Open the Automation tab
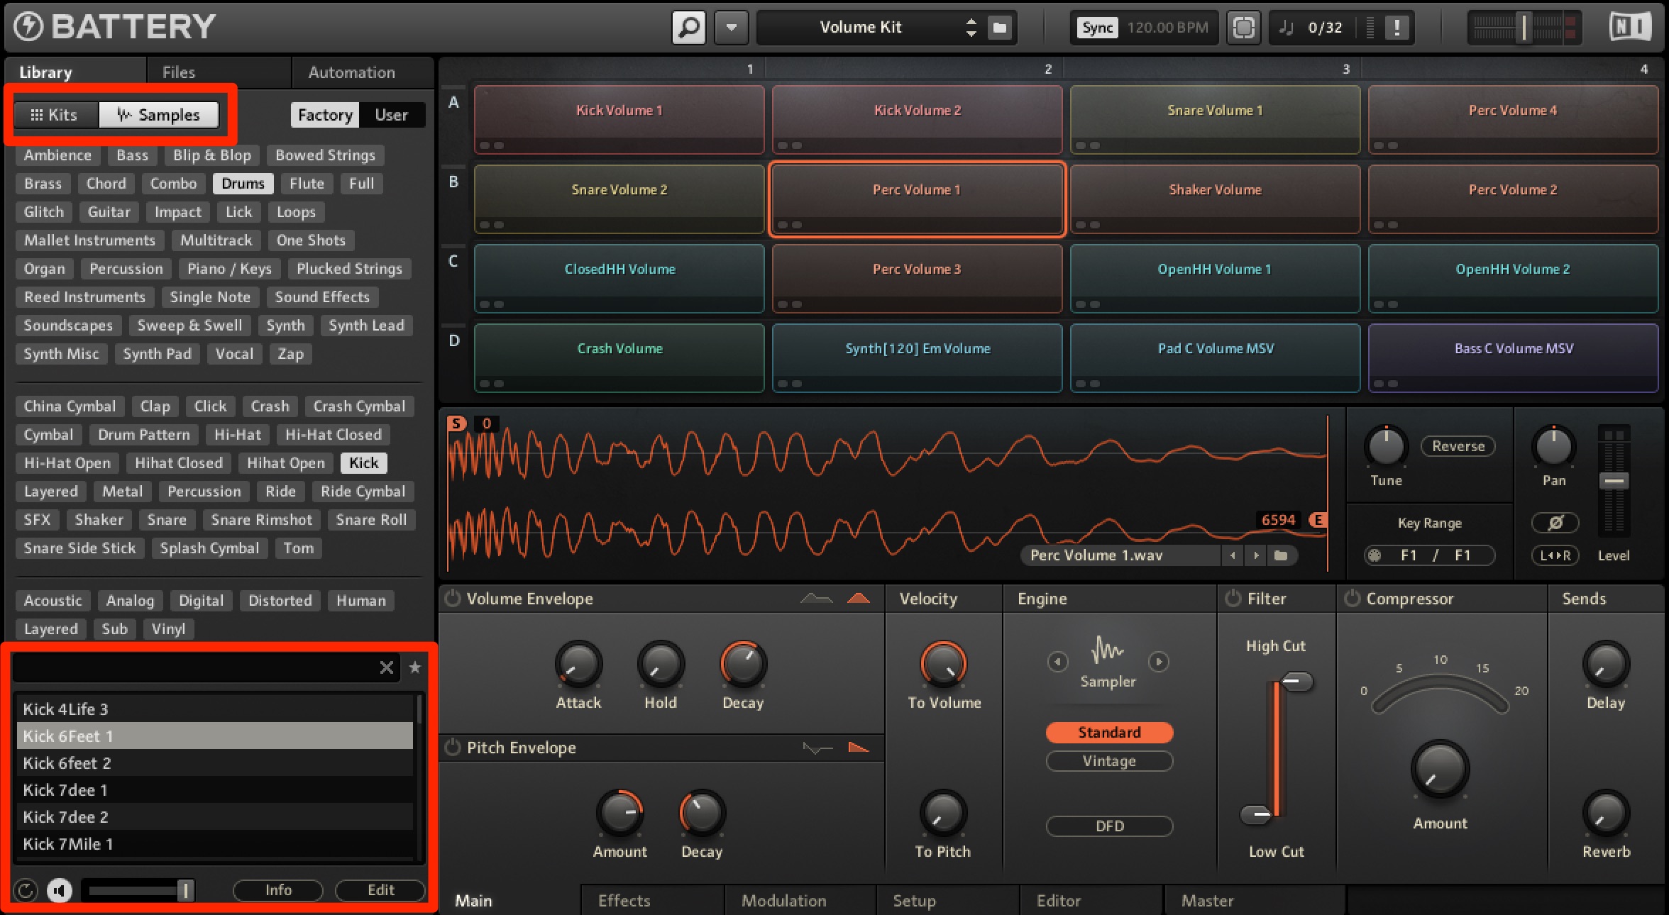The height and width of the screenshot is (915, 1669). [351, 72]
